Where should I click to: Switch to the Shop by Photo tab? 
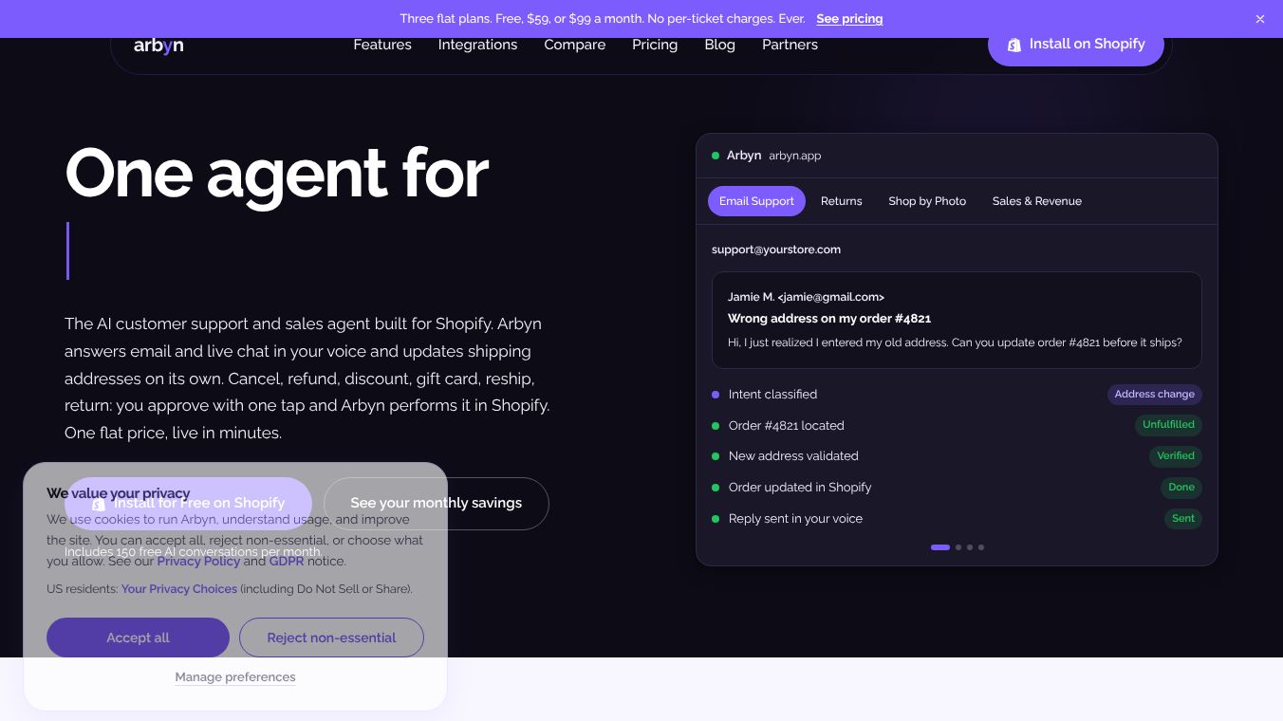point(927,201)
